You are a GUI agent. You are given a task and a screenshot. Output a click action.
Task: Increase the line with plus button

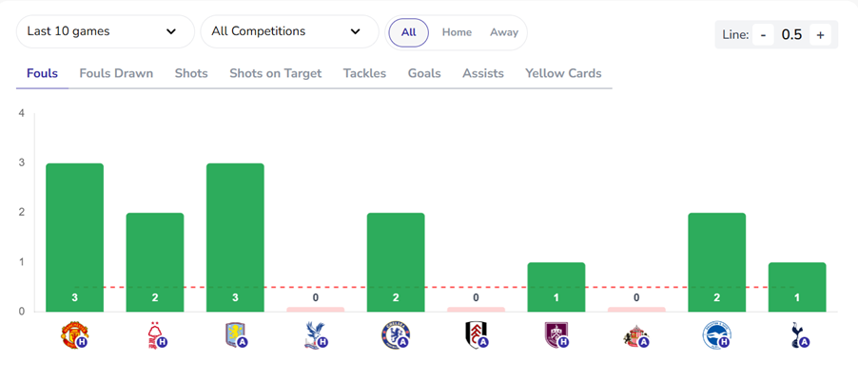[x=820, y=35]
